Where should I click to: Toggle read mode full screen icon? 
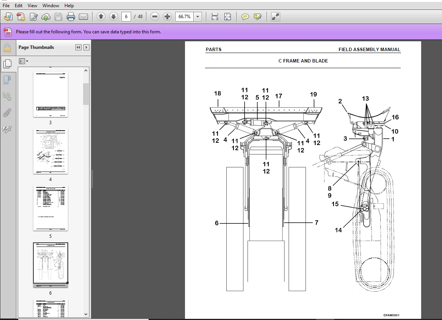click(276, 17)
